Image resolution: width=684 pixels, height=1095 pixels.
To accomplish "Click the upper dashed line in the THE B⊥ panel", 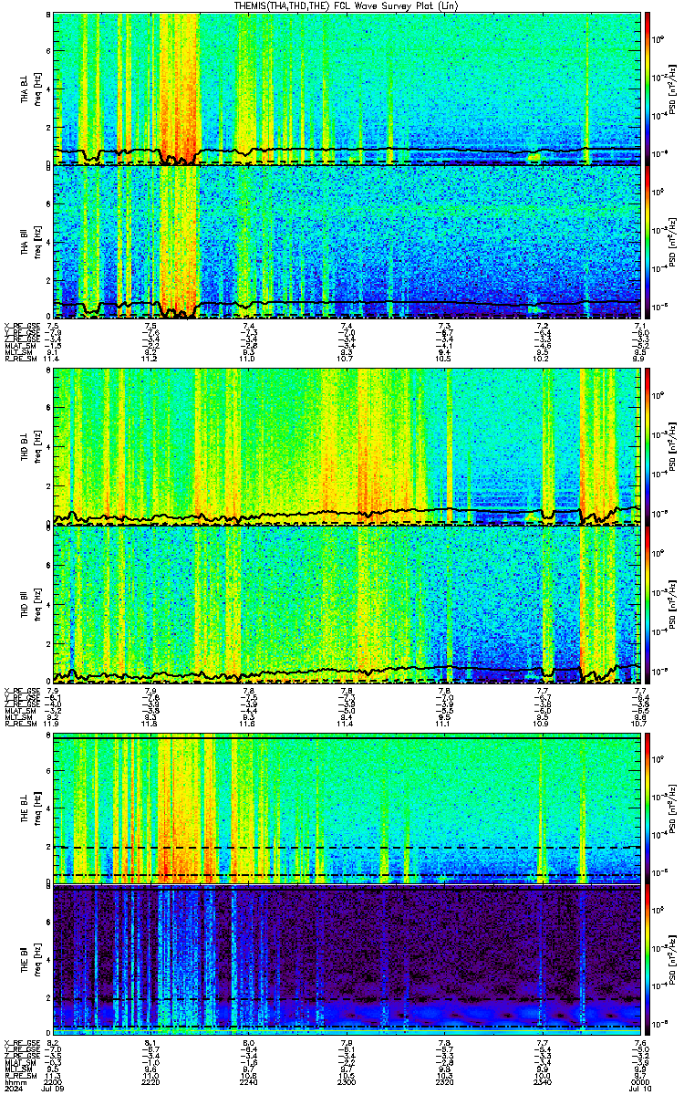I will pos(347,848).
